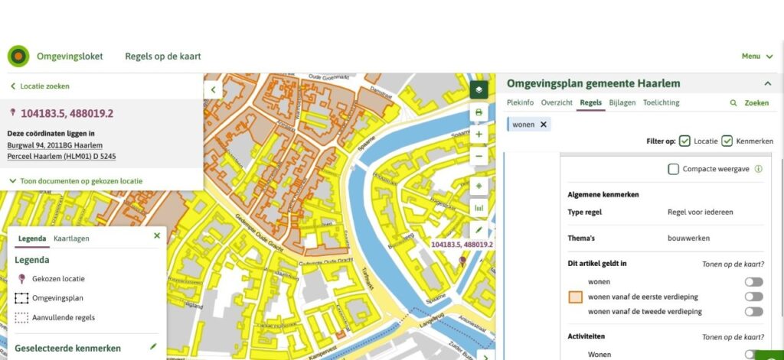Open the map layers icon button
This screenshot has height=360, width=784.
pyautogui.click(x=479, y=90)
